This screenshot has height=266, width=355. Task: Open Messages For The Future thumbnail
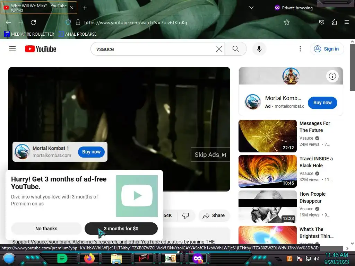(267, 136)
